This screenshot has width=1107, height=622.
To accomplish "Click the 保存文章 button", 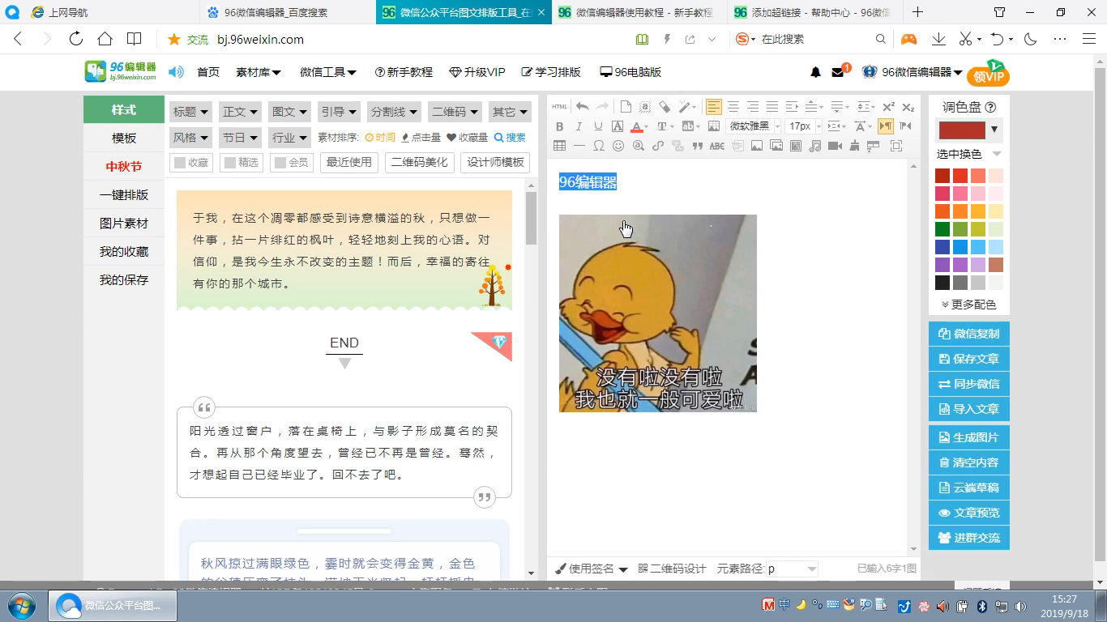I will pyautogui.click(x=968, y=358).
